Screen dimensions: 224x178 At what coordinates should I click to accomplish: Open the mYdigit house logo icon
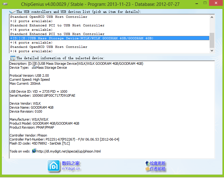coord(54,166)
